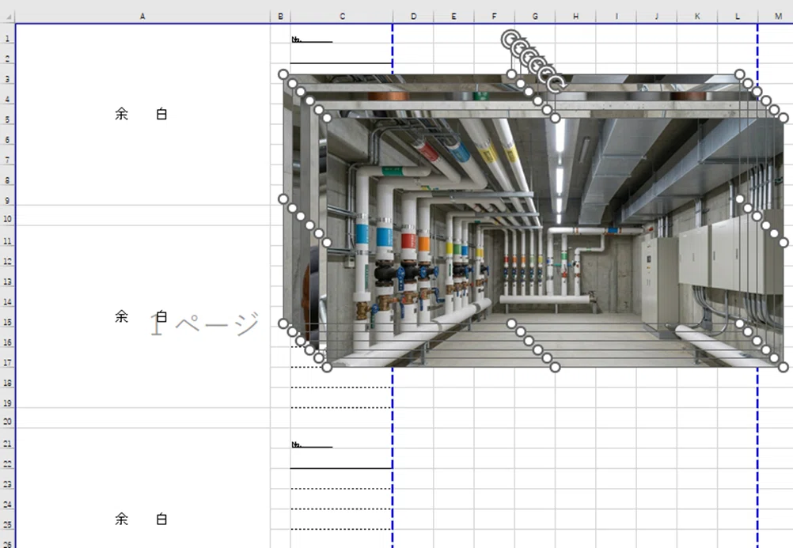Click the bottom-right sizing handle of the frontmost picture
The image size is (793, 548).
coord(783,368)
